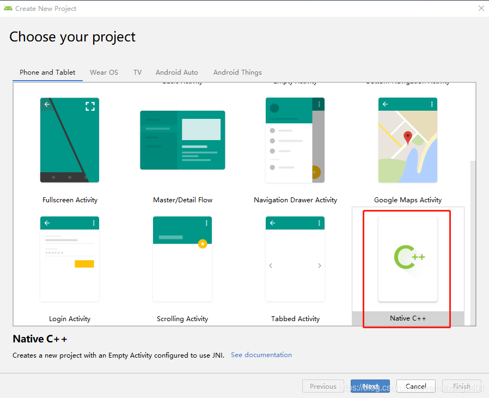The width and height of the screenshot is (489, 398).
Task: Pick the Tabbed Activity template thumbnail
Action: coord(295,259)
